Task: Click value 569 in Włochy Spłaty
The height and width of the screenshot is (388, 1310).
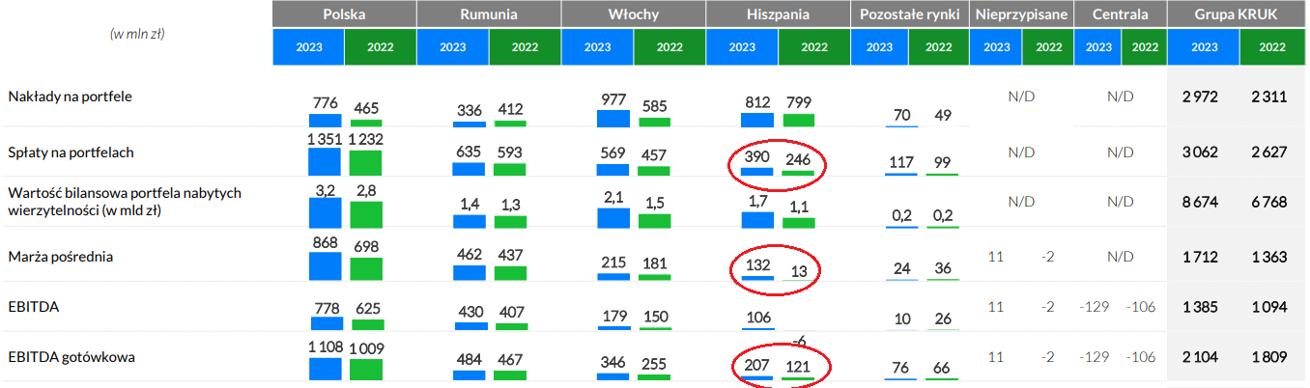Action: (x=613, y=152)
